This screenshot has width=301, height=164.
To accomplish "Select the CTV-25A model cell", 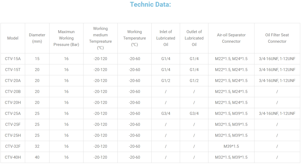I will (x=13, y=114).
